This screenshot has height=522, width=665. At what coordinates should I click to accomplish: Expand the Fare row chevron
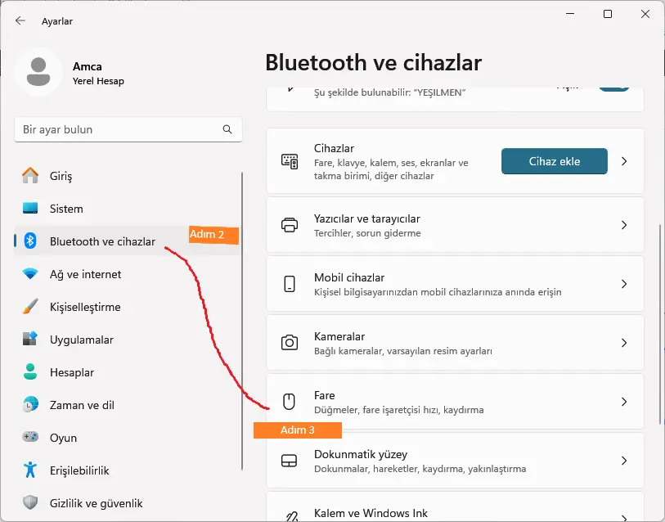coord(624,402)
